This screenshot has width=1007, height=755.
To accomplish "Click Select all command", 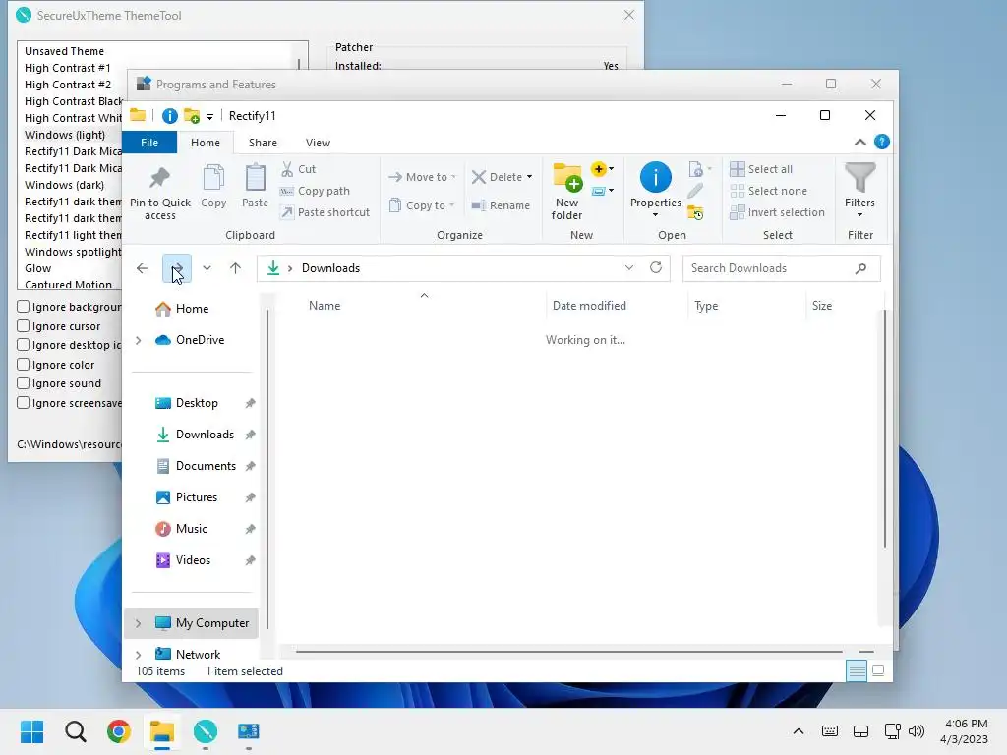I will pos(761,169).
